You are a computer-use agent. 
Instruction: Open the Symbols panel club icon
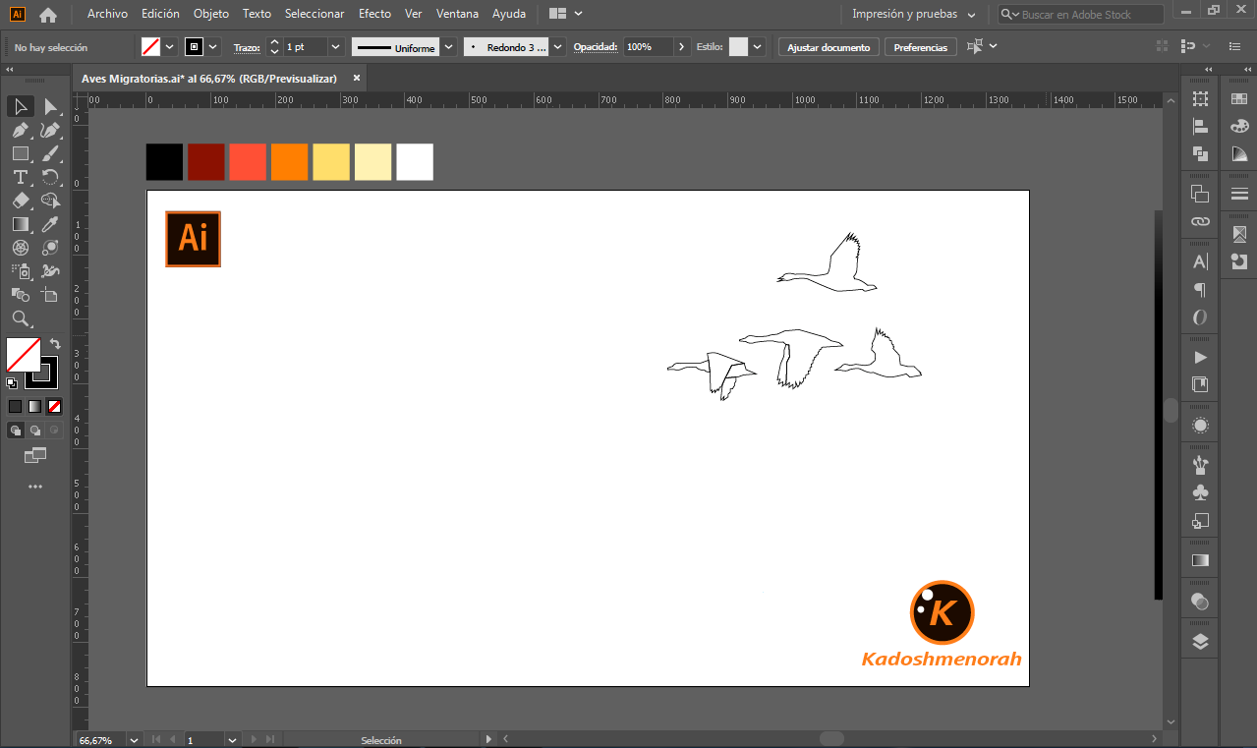tap(1200, 492)
